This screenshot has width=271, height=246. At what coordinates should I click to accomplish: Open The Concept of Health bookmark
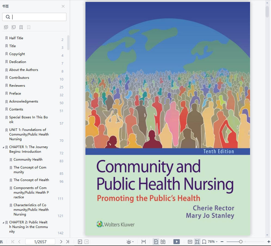(x=31, y=180)
